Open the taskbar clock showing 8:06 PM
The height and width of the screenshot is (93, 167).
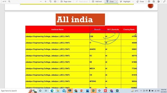click(x=164, y=91)
